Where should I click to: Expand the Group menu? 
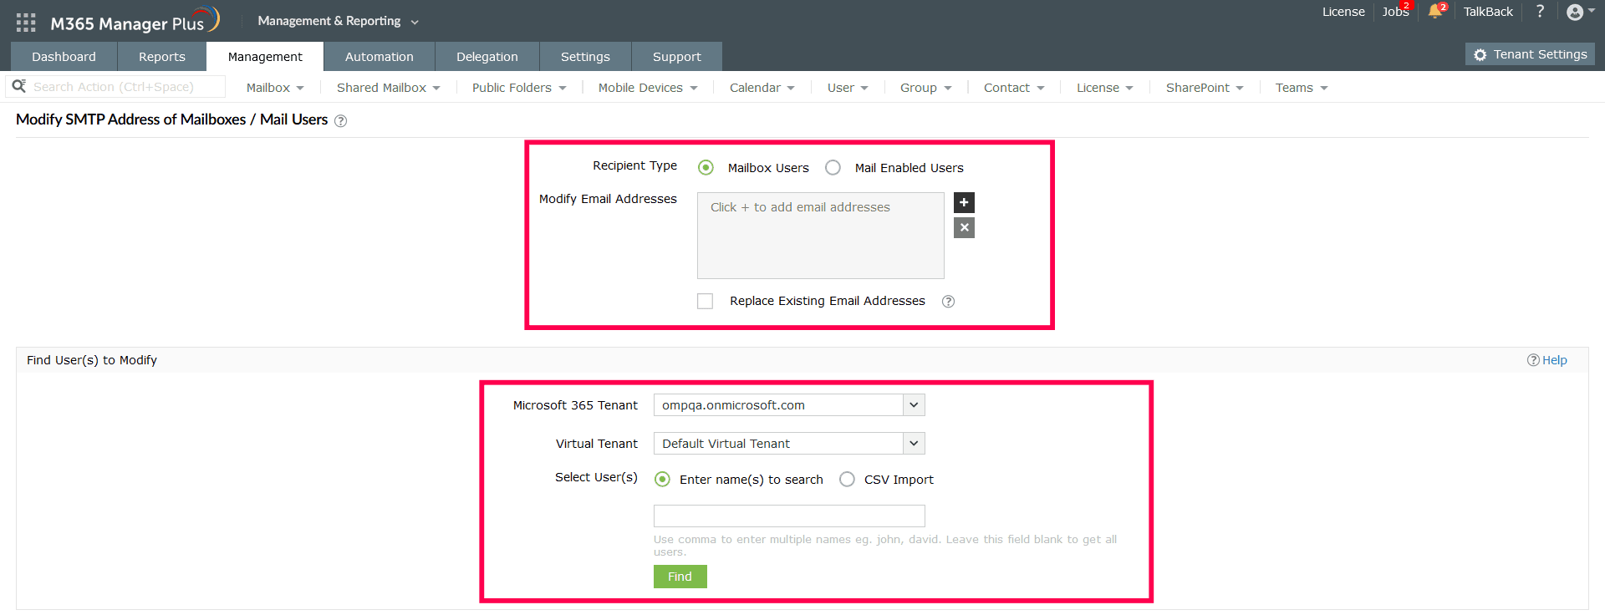pyautogui.click(x=925, y=88)
